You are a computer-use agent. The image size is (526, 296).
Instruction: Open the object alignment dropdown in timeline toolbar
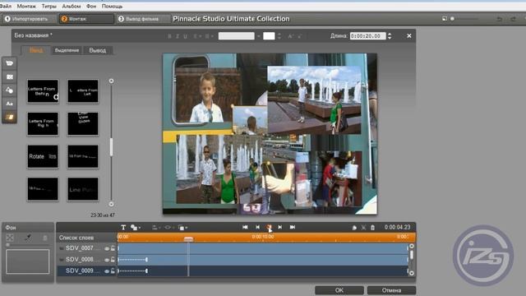(156, 228)
